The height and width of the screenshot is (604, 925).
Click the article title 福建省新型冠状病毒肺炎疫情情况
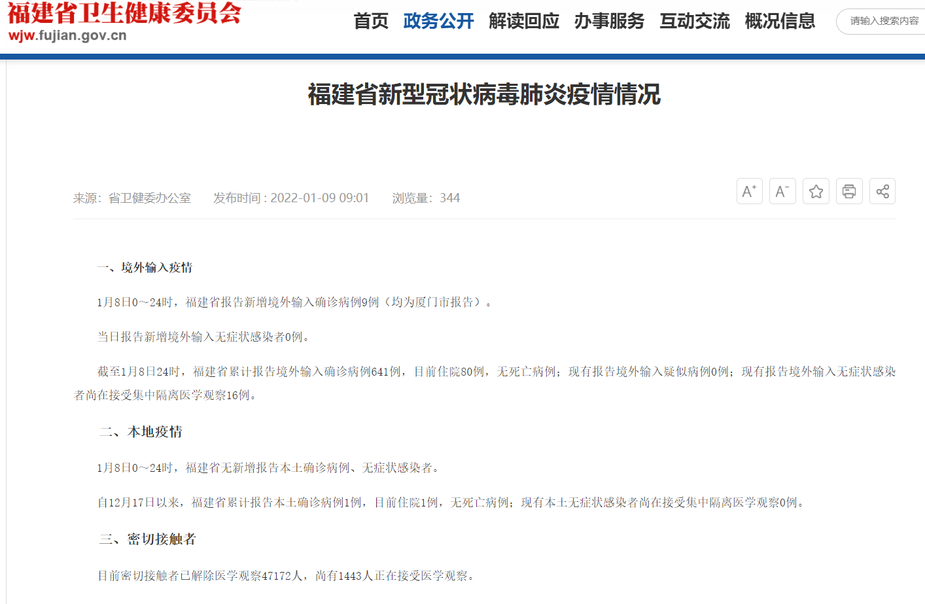[x=484, y=94]
